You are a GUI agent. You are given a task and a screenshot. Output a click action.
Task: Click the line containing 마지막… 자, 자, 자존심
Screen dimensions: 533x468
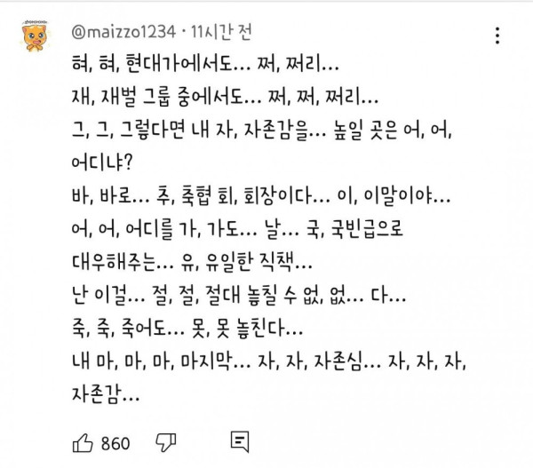[269, 361]
